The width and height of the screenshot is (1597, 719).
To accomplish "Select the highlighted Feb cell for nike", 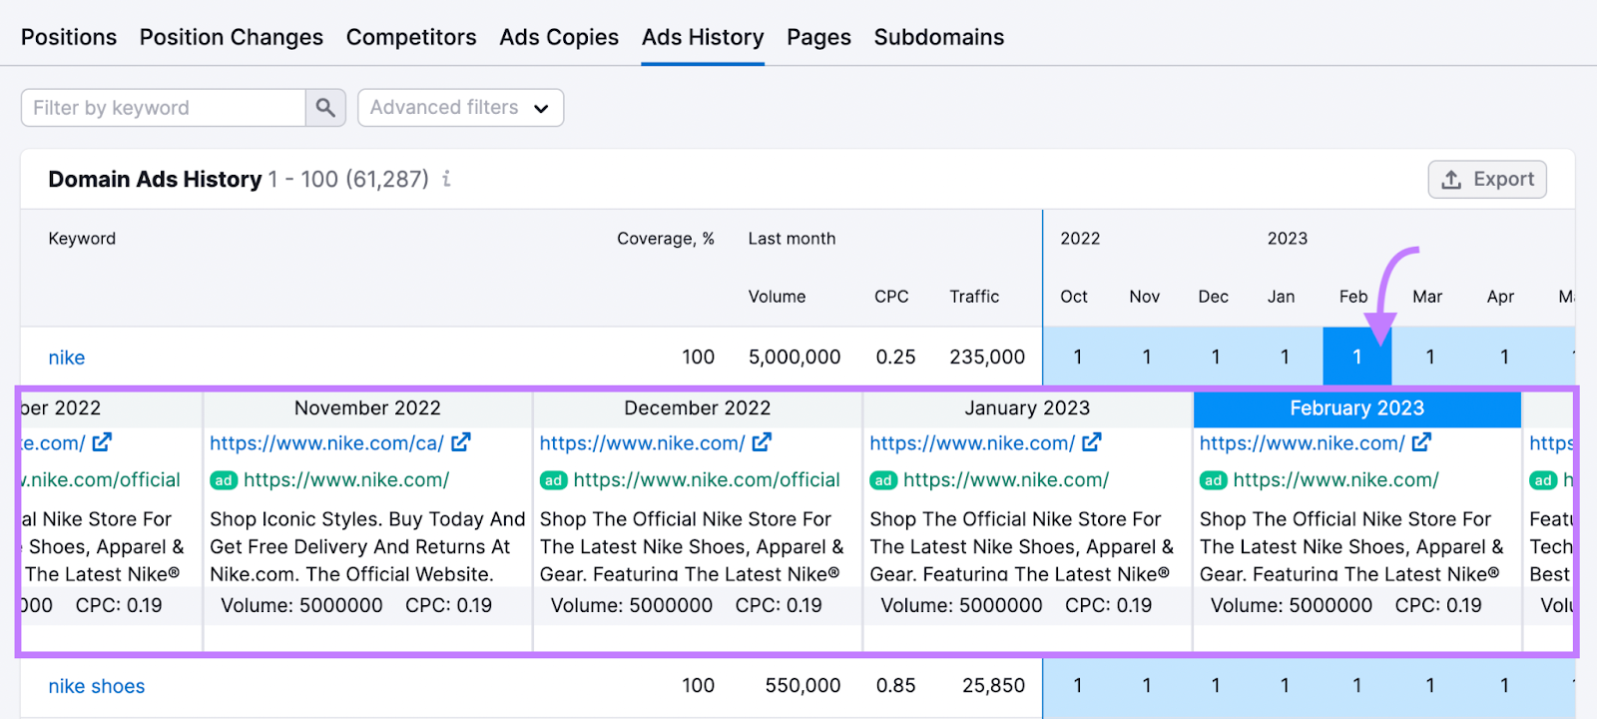I will click(1356, 357).
